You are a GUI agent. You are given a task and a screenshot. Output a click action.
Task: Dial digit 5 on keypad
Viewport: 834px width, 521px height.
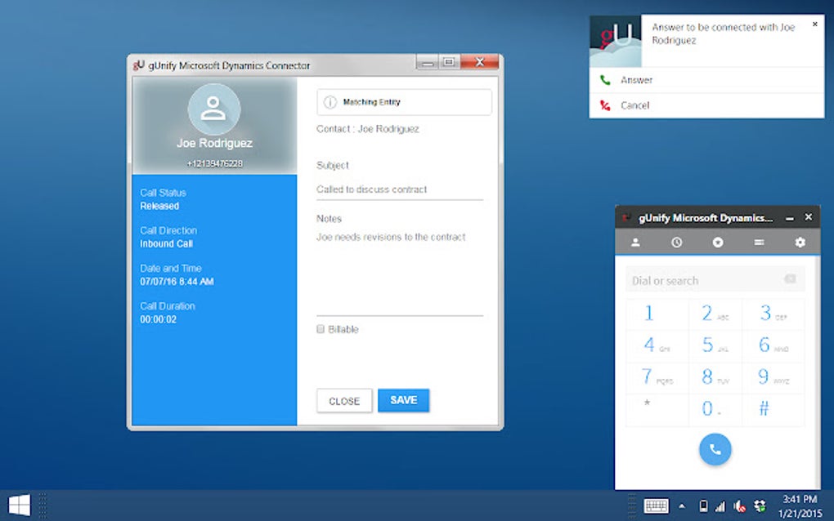(715, 345)
